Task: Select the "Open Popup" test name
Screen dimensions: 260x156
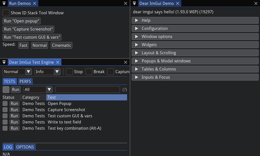Action: pos(60,104)
